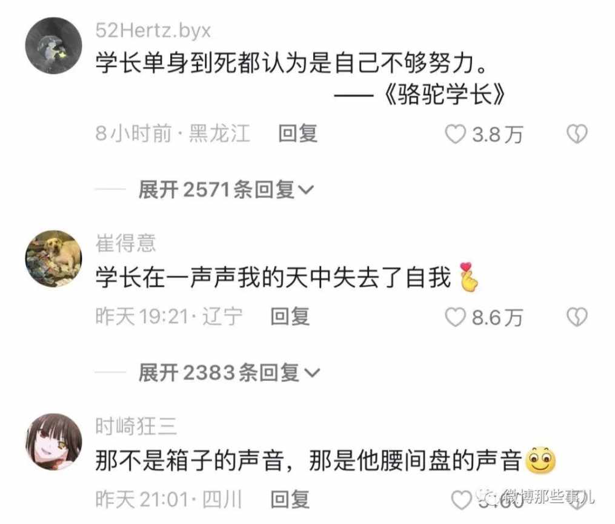Like 时崎狂三's comment
The image size is (615, 524).
(x=461, y=500)
